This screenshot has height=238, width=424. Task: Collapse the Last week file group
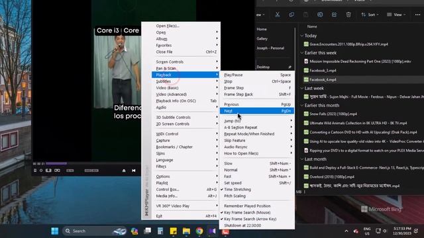[302, 88]
